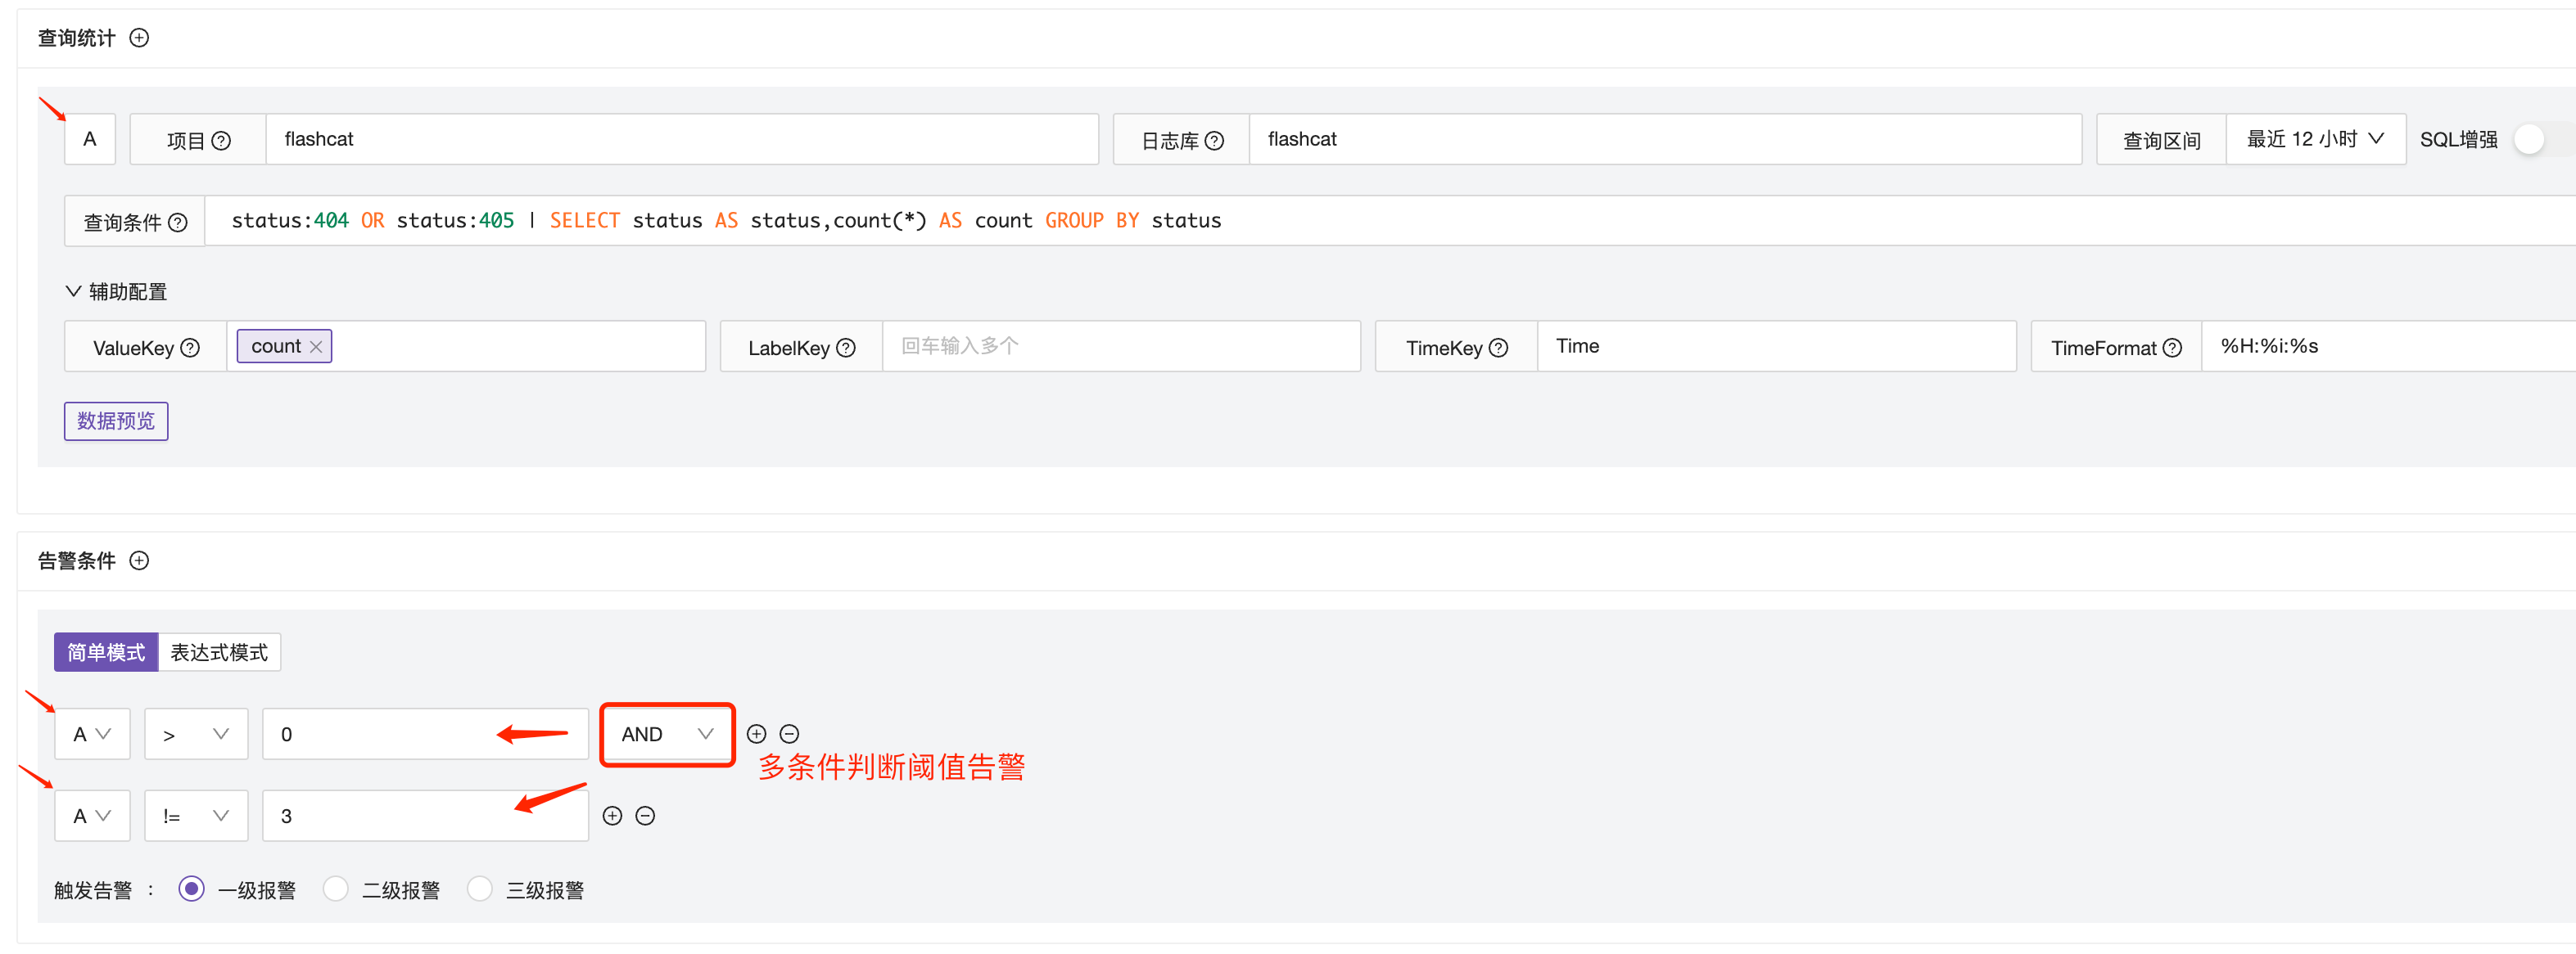Click the help icon beside 日志库 label

[1214, 141]
